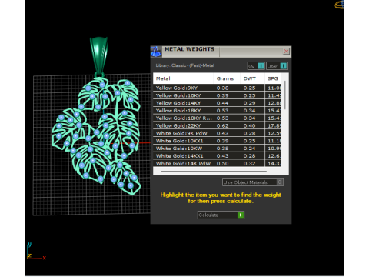Click the vertical scrollbar of metal list

pyautogui.click(x=285, y=95)
